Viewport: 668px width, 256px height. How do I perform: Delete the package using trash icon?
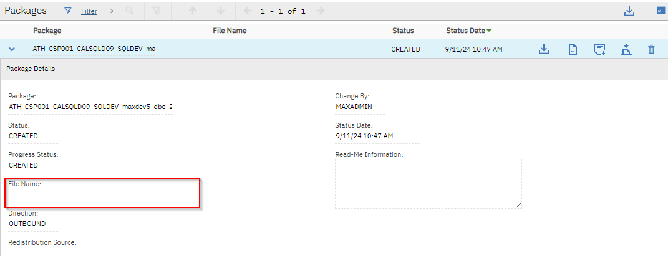tap(651, 49)
